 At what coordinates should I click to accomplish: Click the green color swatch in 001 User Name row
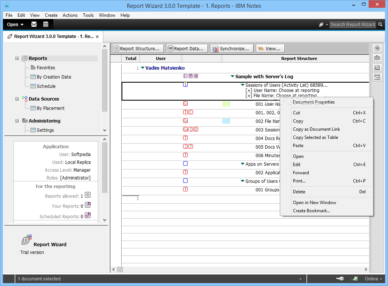pyautogui.click(x=226, y=104)
